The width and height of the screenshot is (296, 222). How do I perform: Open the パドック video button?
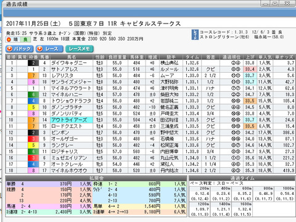(19, 49)
